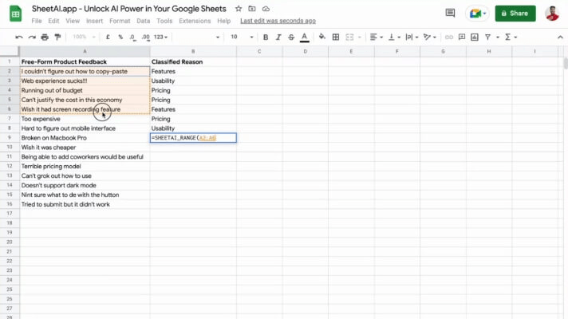Screen dimensions: 568x319
Task: Expand filter views dropdown arrow
Action: pyautogui.click(x=498, y=37)
